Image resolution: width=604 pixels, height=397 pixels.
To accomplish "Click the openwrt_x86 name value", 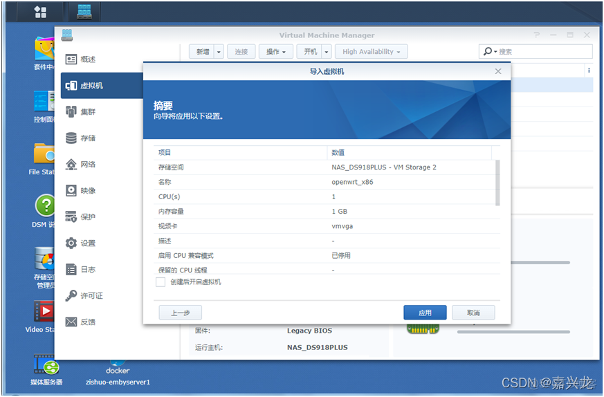I will pyautogui.click(x=352, y=182).
